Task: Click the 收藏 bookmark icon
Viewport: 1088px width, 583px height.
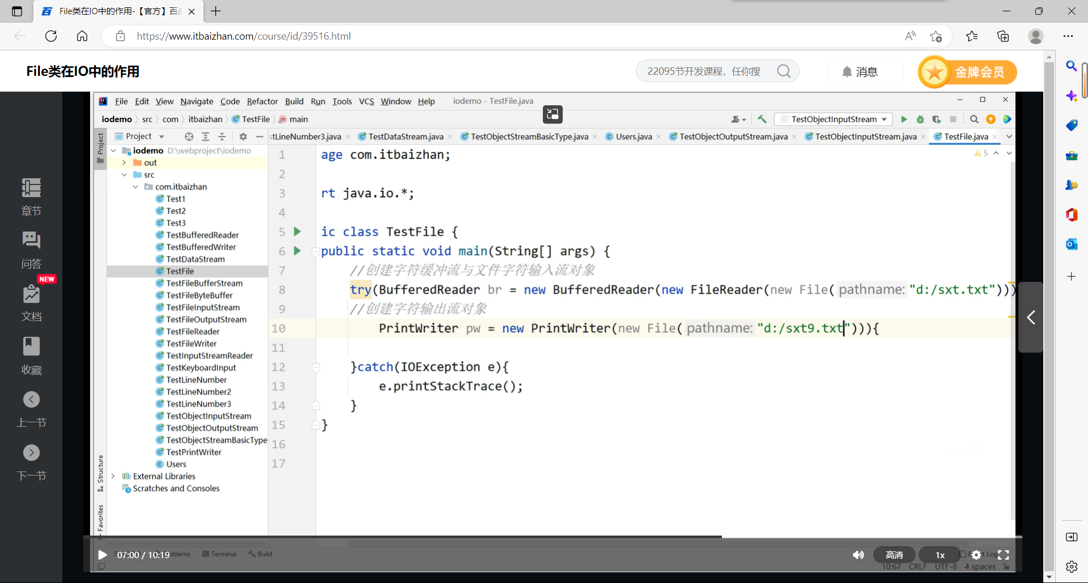Action: [31, 356]
